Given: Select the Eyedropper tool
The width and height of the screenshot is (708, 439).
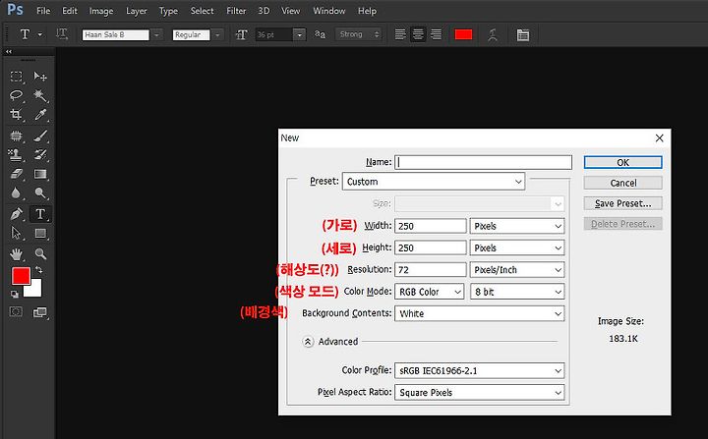Looking at the screenshot, I should click(40, 114).
